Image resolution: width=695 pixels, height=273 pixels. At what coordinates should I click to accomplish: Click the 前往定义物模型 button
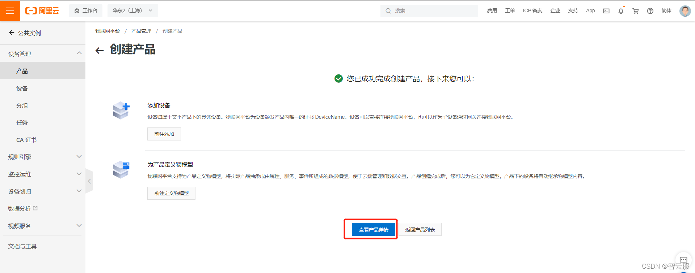[171, 193]
